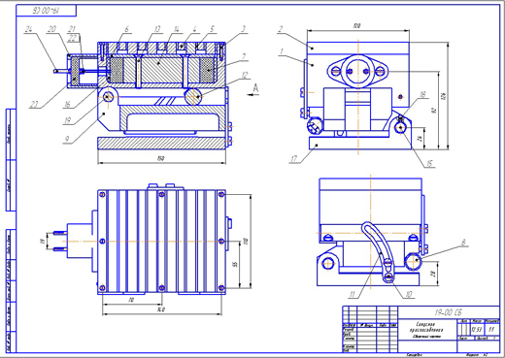Select part callout number 9

[x=67, y=140]
